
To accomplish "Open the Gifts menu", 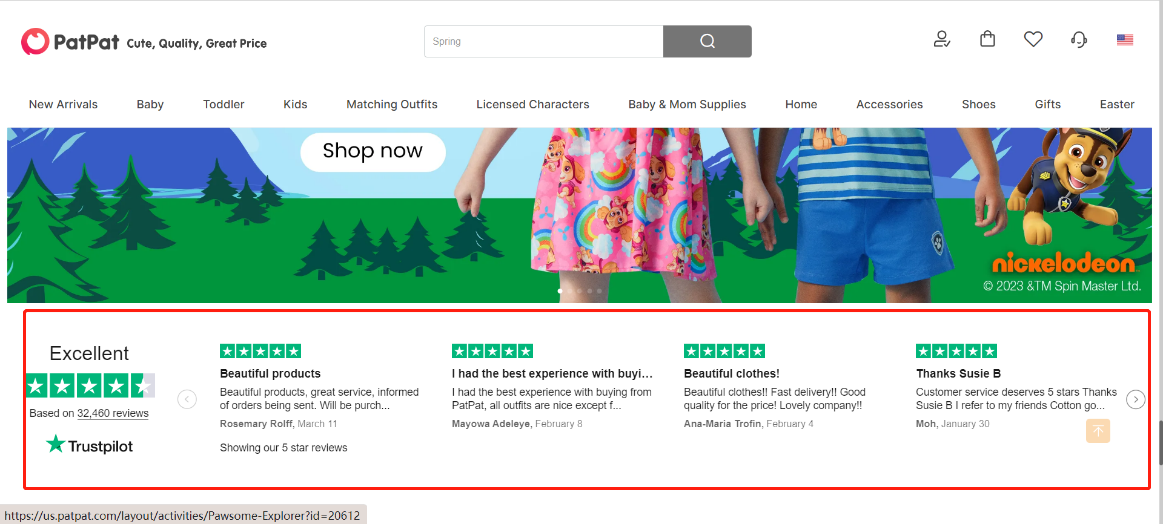I will click(1047, 104).
